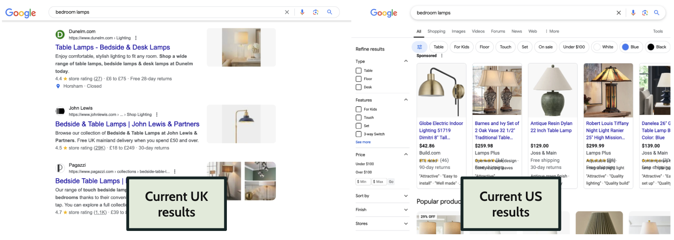Start voice search in UK results
Viewport: 674px width, 240px height.
[302, 12]
